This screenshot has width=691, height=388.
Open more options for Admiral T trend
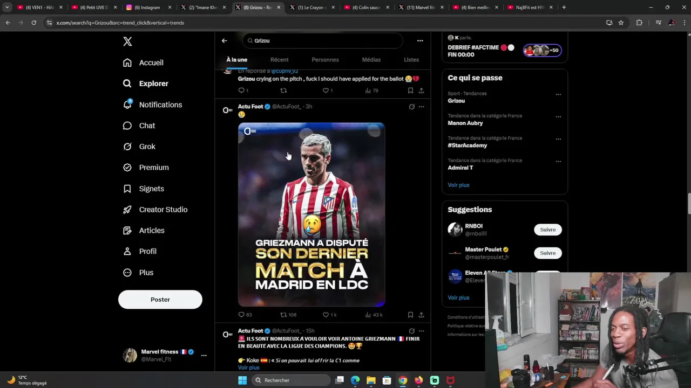[558, 161]
